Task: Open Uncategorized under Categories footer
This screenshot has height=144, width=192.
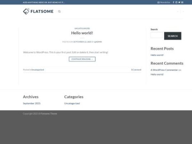Action: coord(72,103)
